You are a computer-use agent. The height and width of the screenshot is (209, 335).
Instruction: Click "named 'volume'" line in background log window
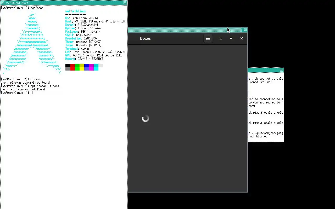[260, 82]
